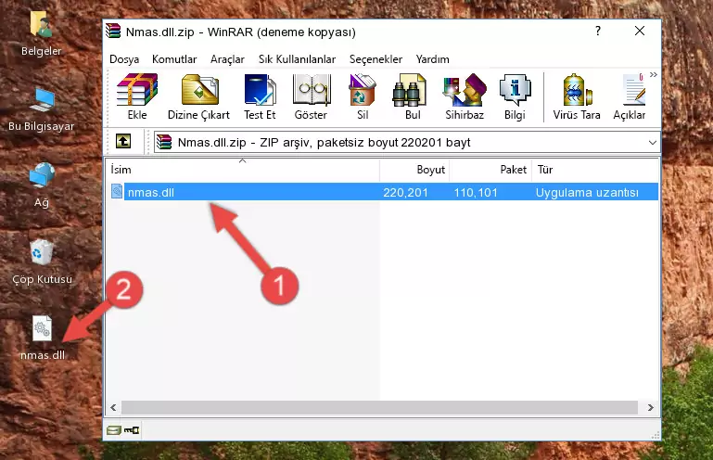Click the nmas.dll file icon in list
The image size is (713, 460).
point(117,192)
